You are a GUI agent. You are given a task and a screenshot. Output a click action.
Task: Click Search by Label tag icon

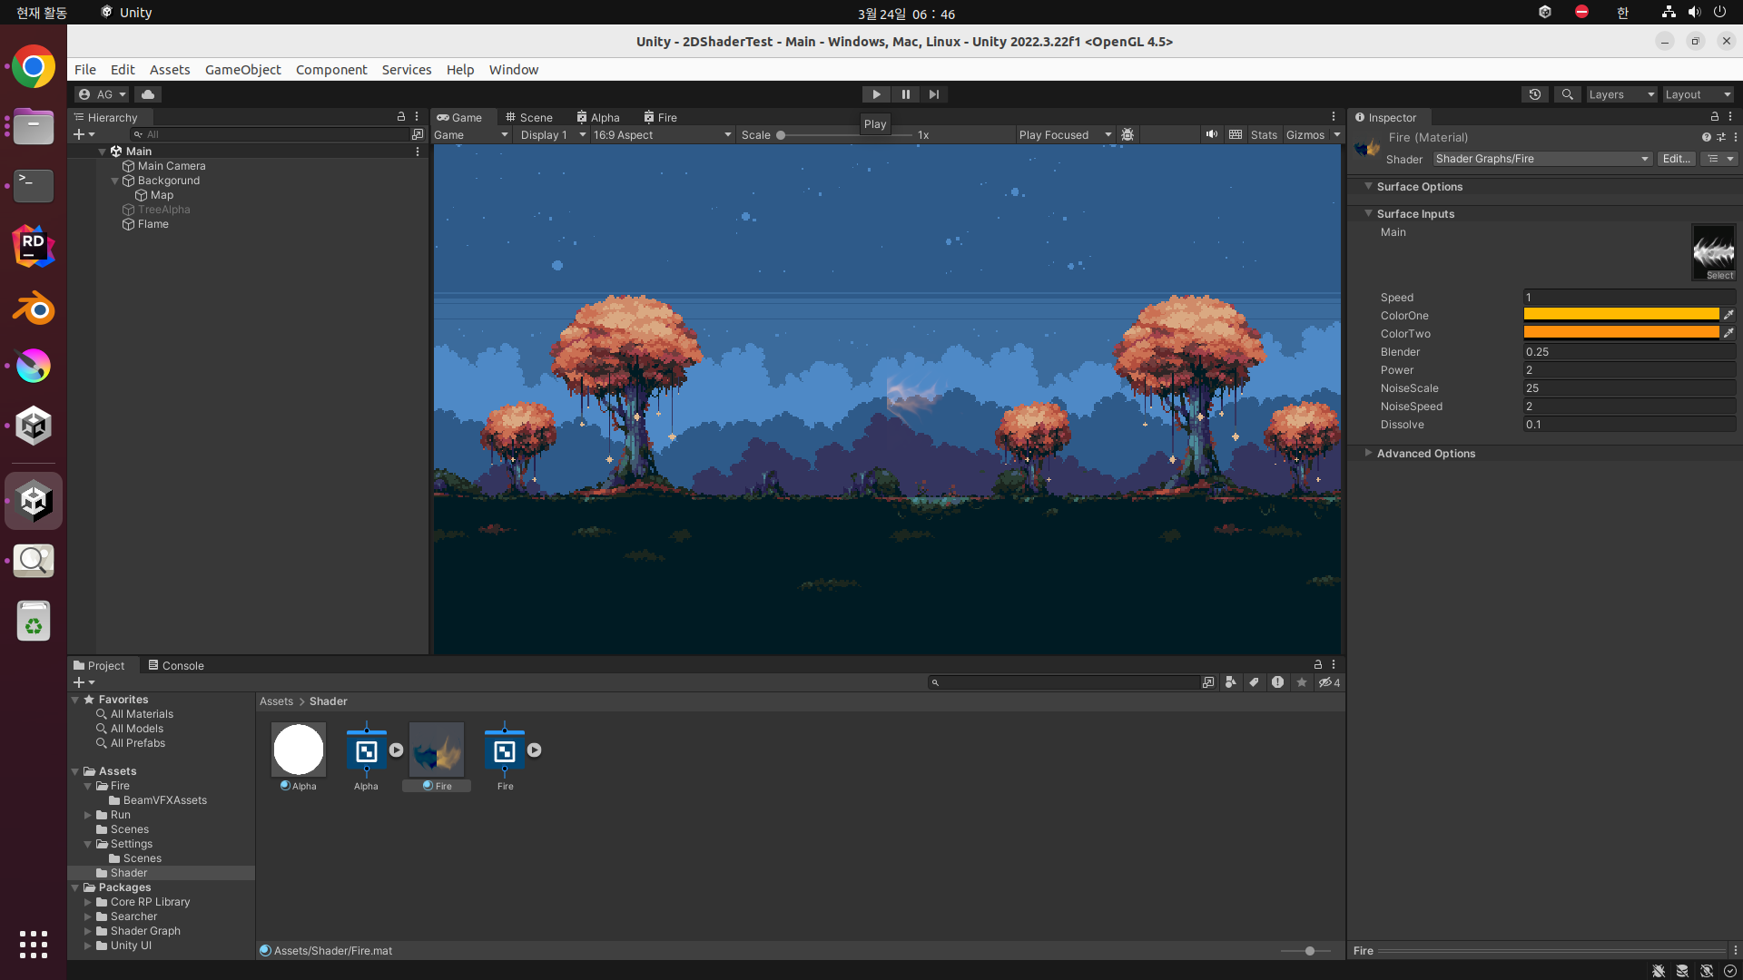(x=1255, y=682)
